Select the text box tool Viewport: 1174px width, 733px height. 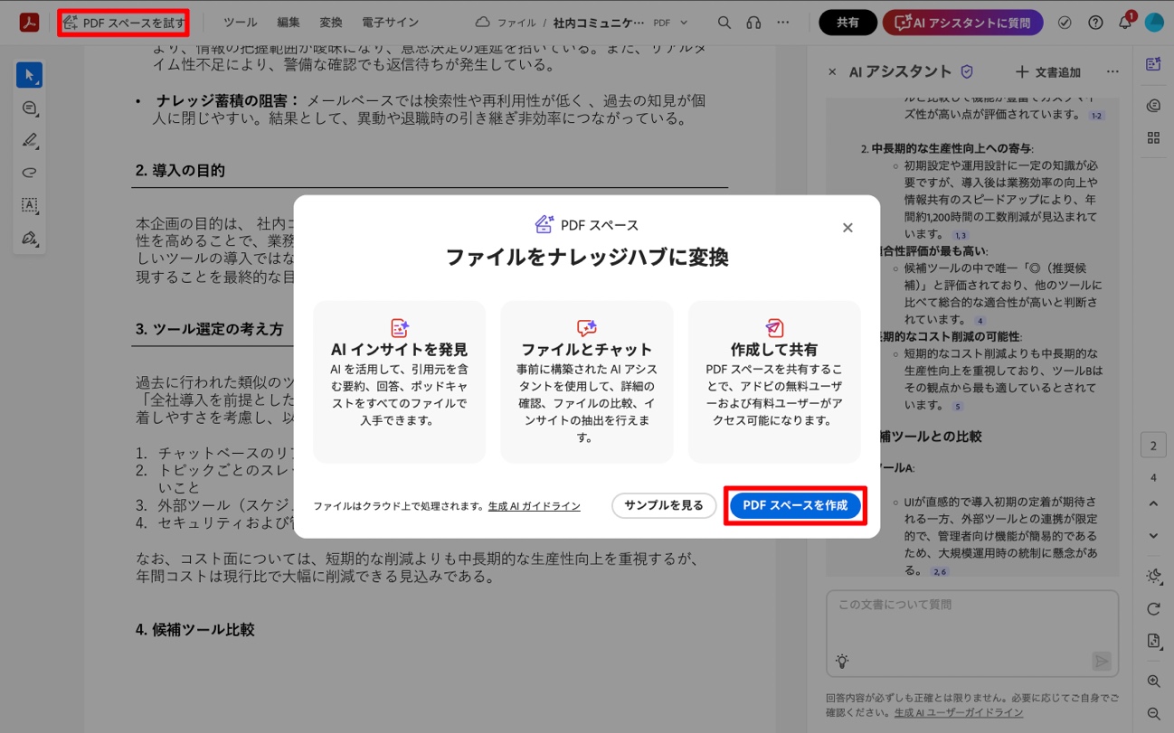pyautogui.click(x=30, y=206)
